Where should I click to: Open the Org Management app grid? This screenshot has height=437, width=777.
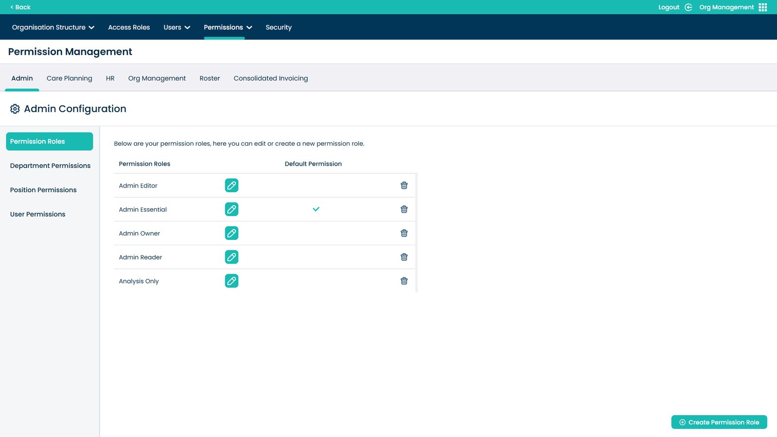pyautogui.click(x=762, y=7)
